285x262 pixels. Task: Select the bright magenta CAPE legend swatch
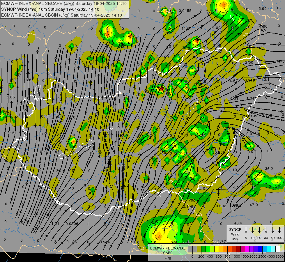[247, 249]
